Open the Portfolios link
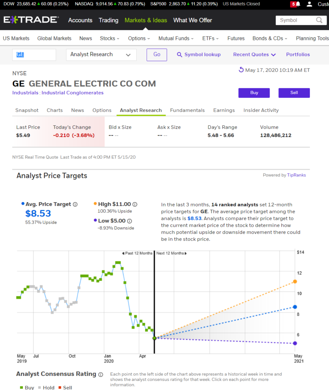This screenshot has width=329, height=390. 298,54
